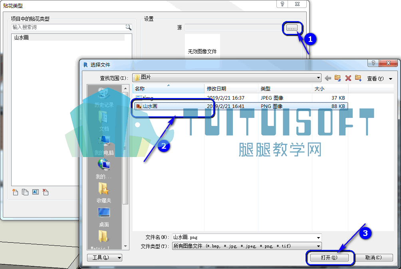Click the search magnifier icon in Decal Types
401x269 pixels.
(x=128, y=27)
